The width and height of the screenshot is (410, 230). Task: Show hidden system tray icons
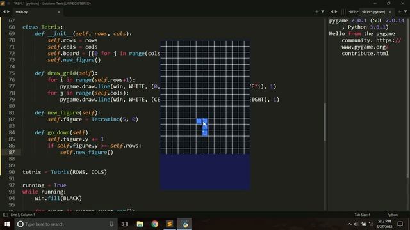[350, 224]
